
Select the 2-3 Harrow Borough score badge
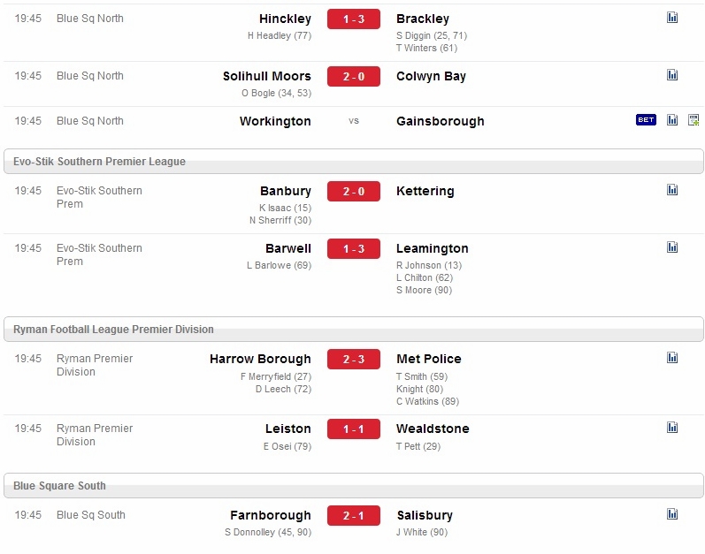pyautogui.click(x=354, y=359)
